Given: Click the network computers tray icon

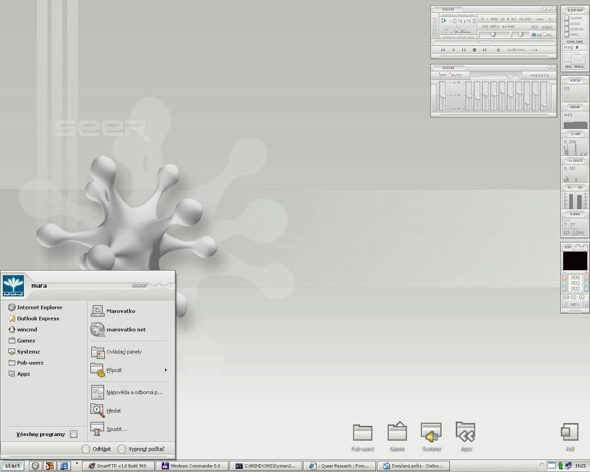Looking at the screenshot, I should (x=568, y=466).
